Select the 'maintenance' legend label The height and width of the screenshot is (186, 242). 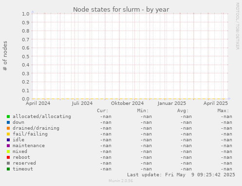(x=29, y=146)
